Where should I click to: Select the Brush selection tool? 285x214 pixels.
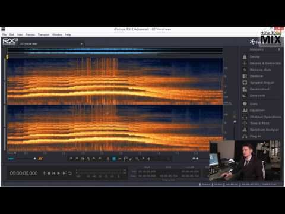pos(131,159)
